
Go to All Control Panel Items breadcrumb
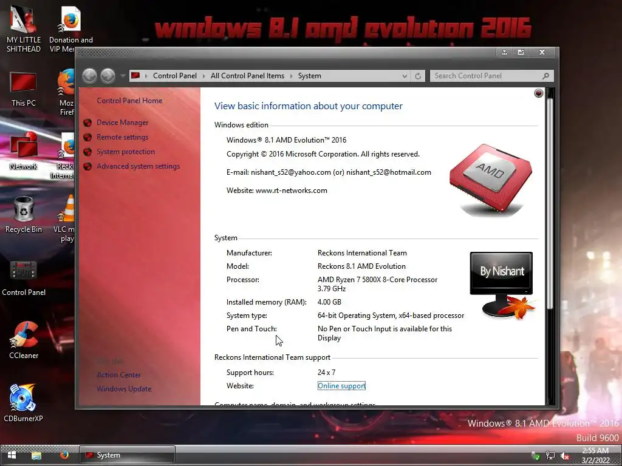(x=247, y=76)
